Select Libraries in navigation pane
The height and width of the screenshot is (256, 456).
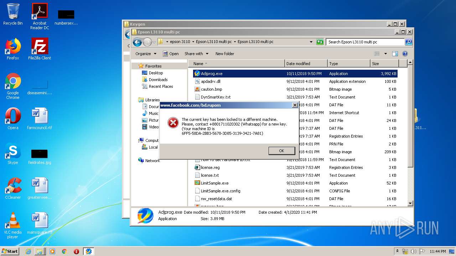point(152,100)
